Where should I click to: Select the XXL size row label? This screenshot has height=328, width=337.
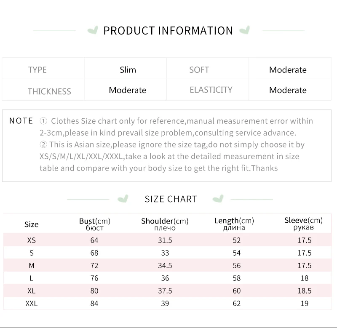click(x=32, y=303)
